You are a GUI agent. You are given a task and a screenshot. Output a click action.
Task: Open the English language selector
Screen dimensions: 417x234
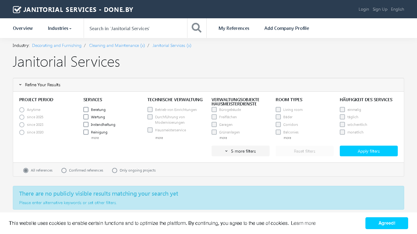[397, 9]
